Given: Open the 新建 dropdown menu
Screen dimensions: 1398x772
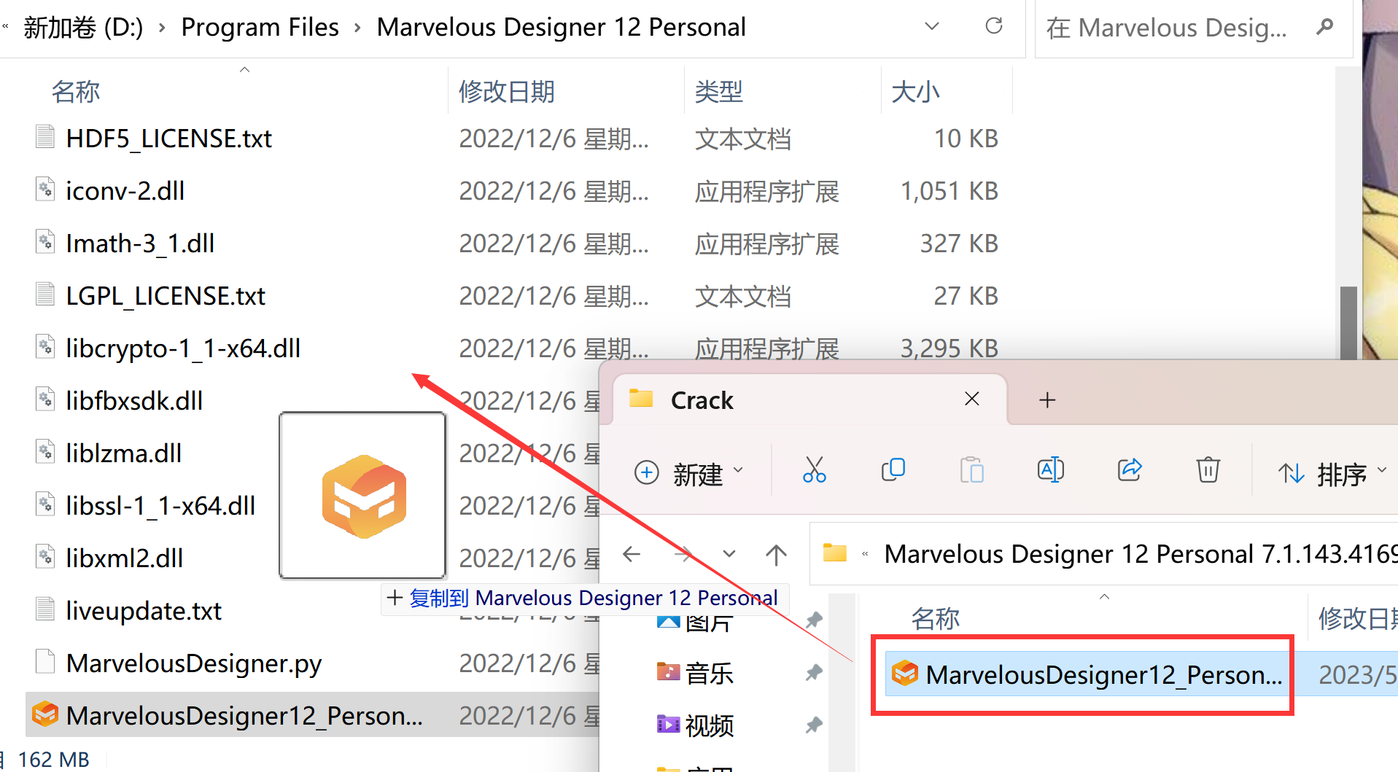Looking at the screenshot, I should point(689,474).
